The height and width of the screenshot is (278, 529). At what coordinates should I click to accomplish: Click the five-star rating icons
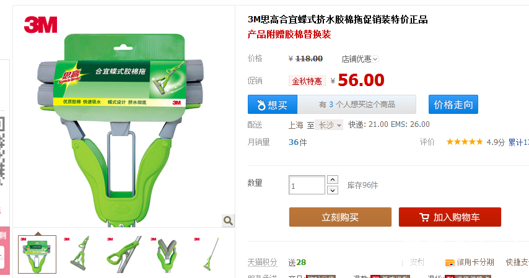tap(465, 142)
